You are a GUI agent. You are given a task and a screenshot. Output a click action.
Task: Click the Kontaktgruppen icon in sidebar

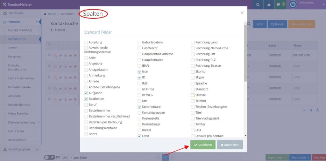(x=5, y=149)
